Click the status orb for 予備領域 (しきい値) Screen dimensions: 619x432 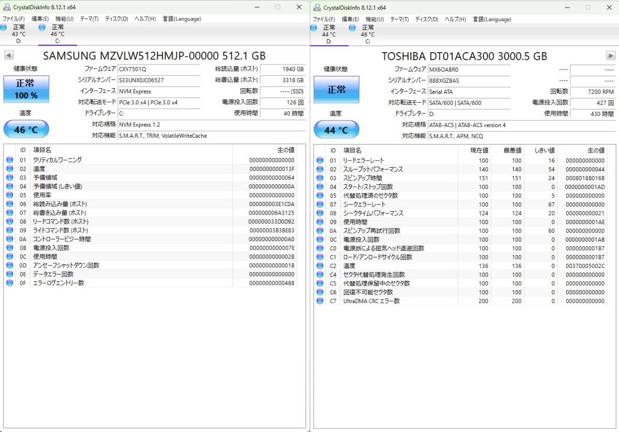coord(9,186)
